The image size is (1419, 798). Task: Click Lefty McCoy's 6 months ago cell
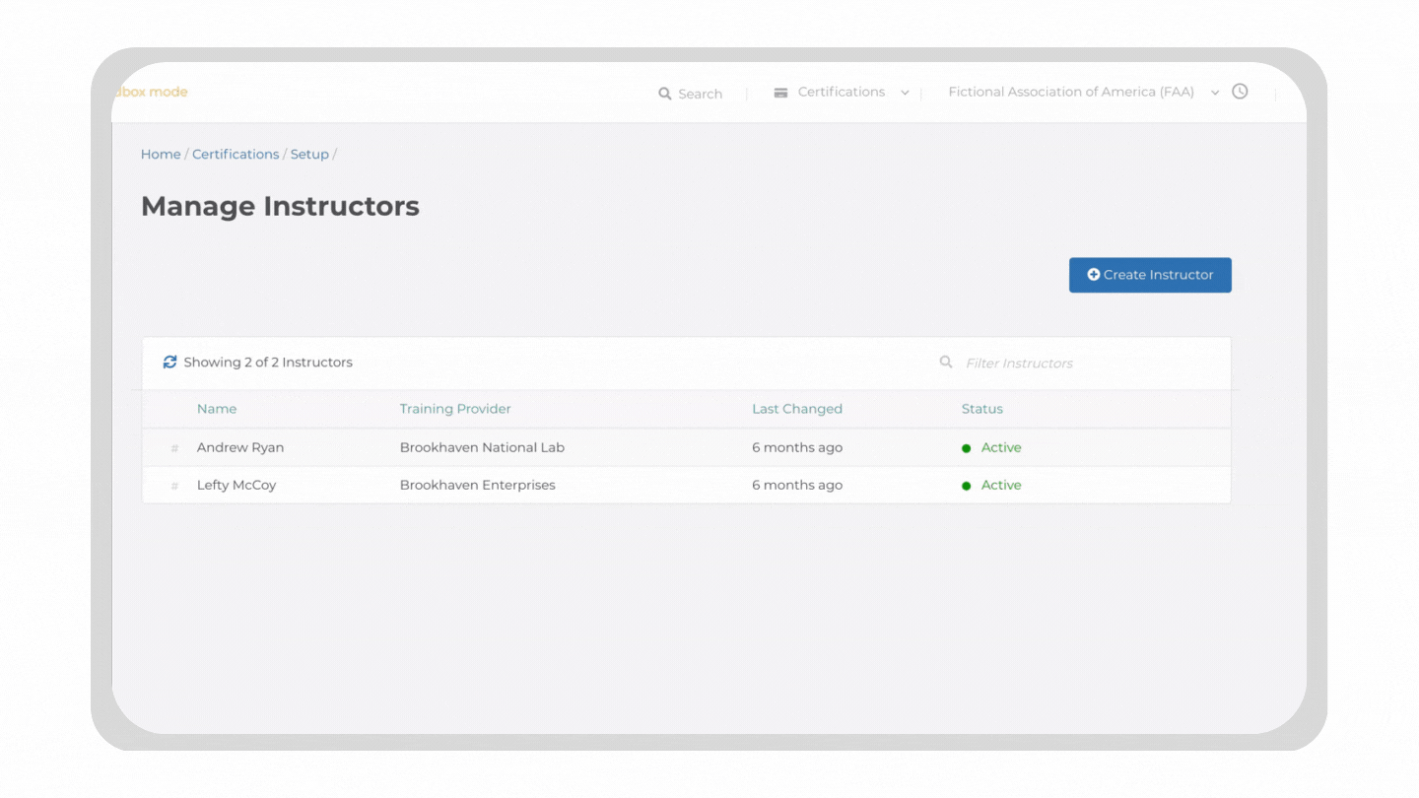pyautogui.click(x=797, y=485)
